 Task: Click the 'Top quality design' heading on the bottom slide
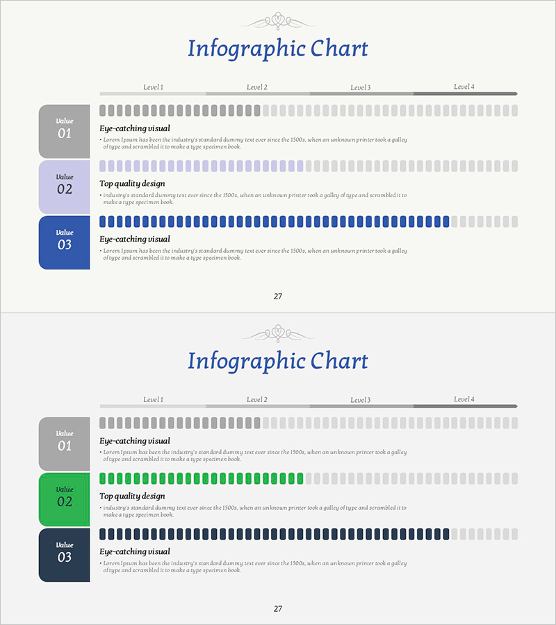click(x=132, y=496)
